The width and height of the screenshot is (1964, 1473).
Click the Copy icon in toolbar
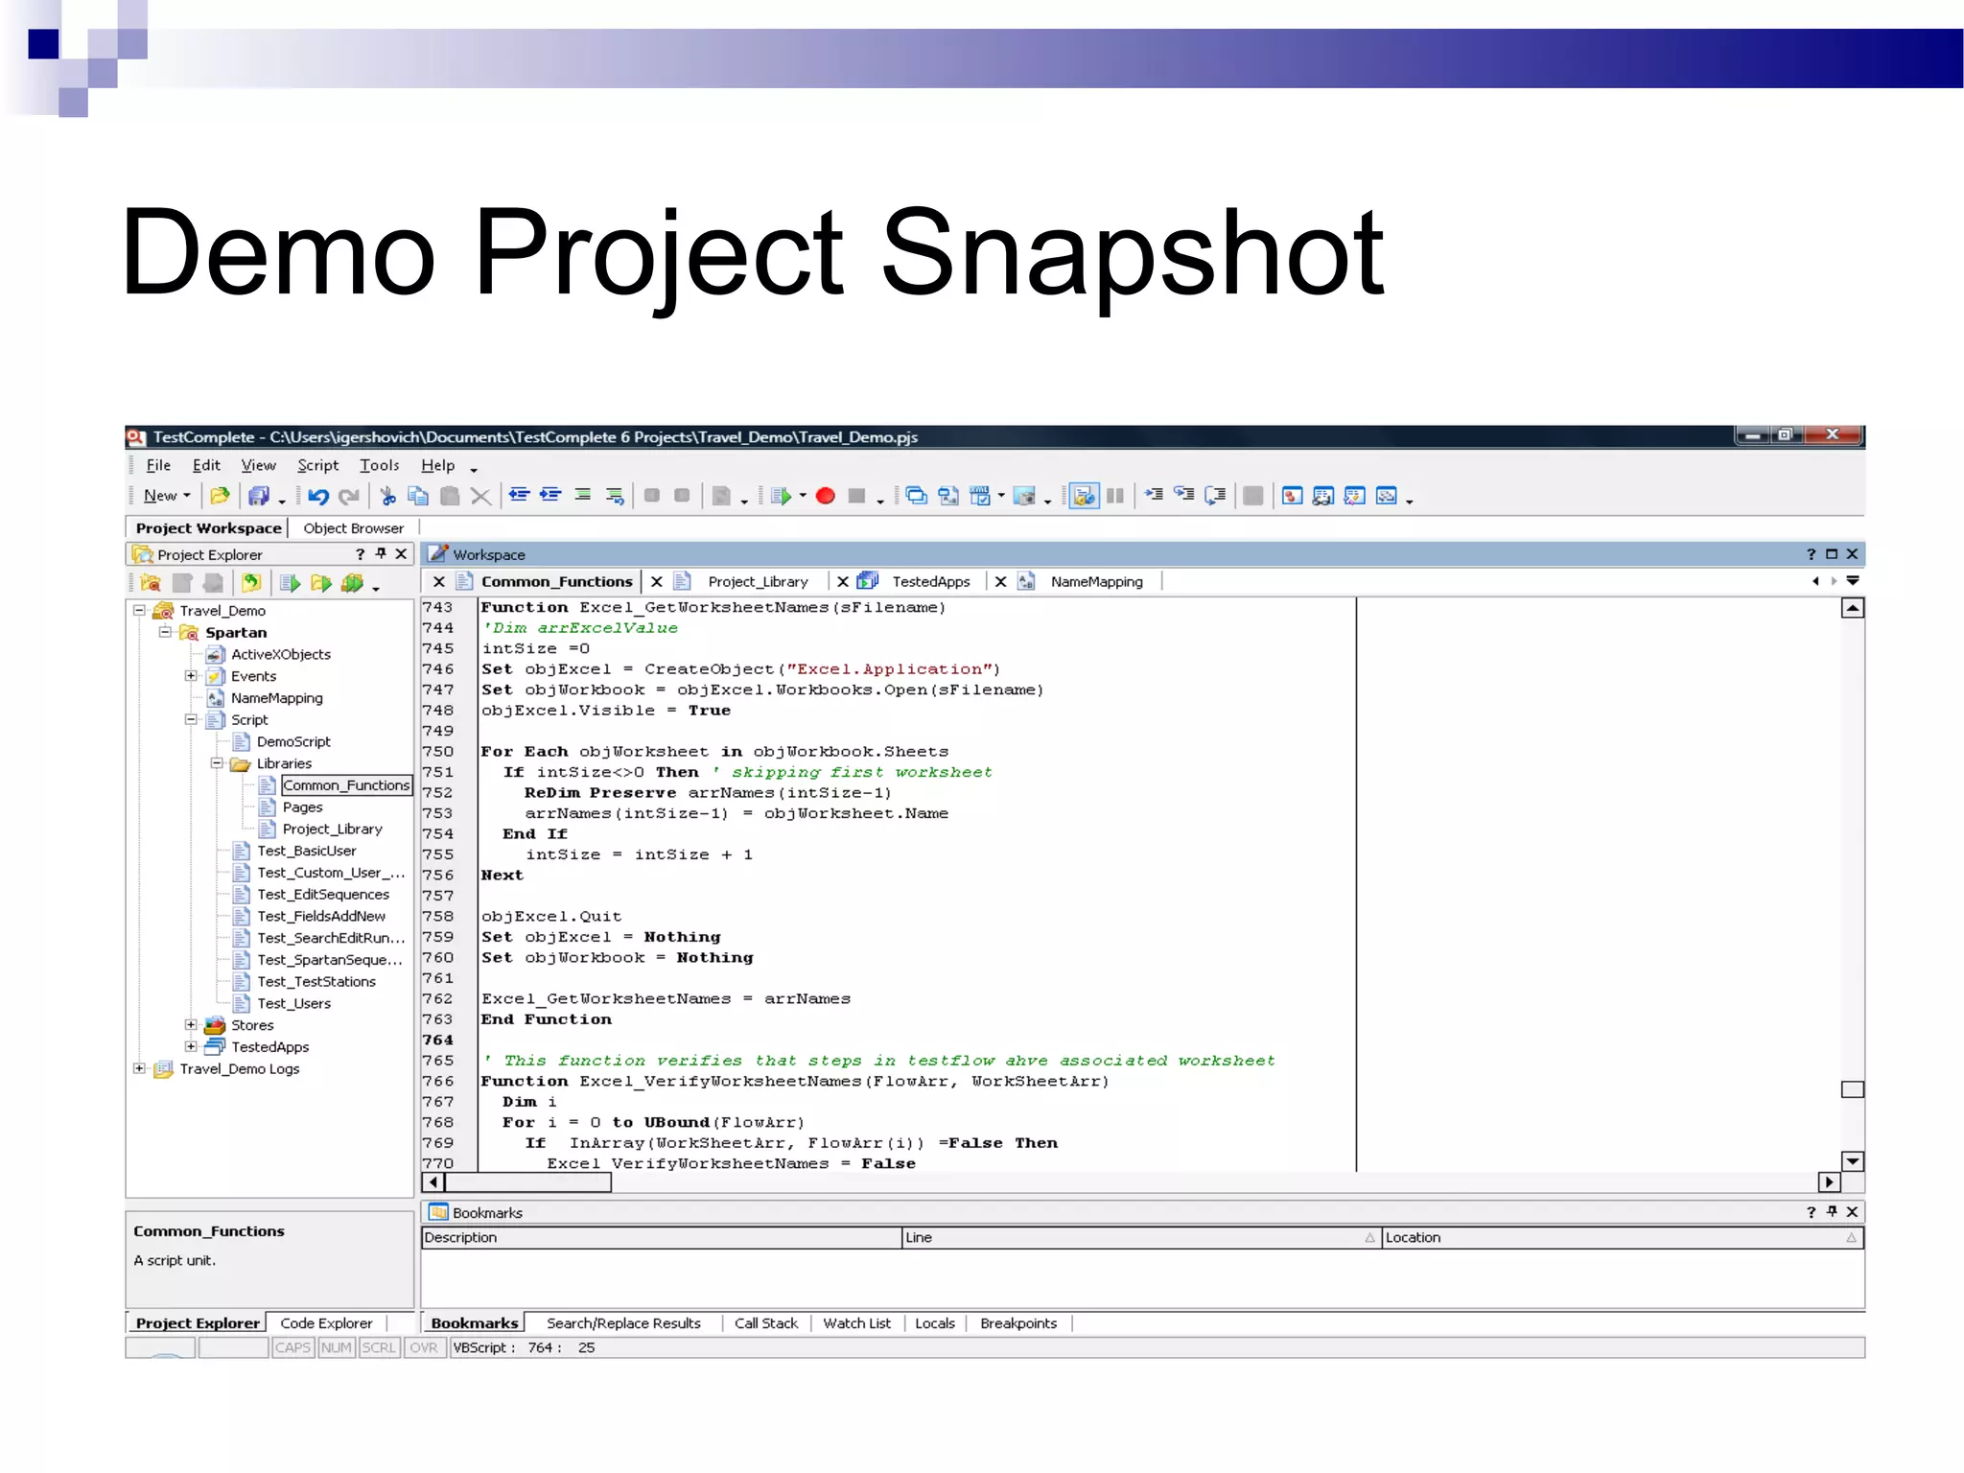418,496
